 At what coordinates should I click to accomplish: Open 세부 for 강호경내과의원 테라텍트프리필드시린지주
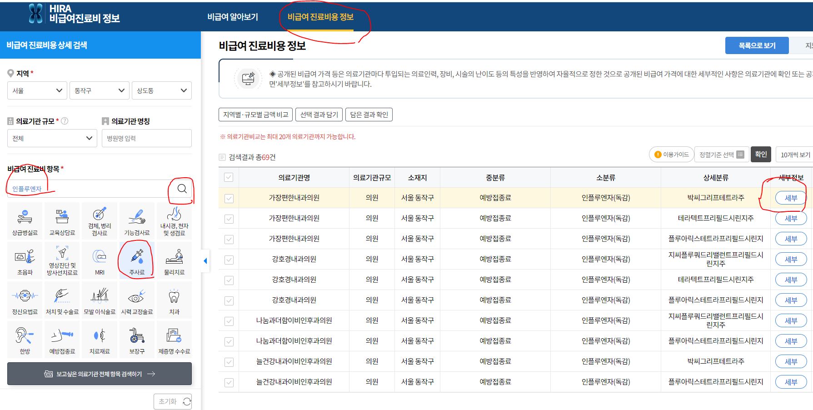[791, 280]
